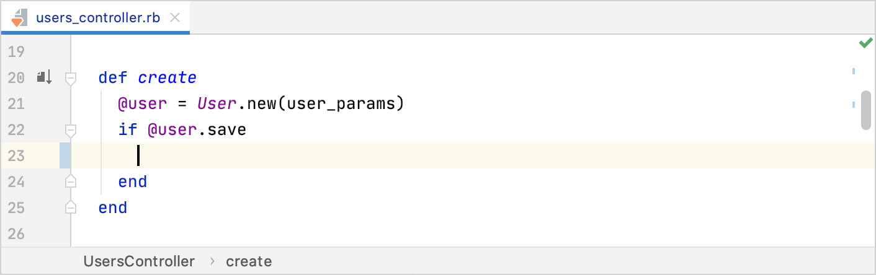Click the lower blue error stripe mark
The height and width of the screenshot is (275, 876).
pos(854,105)
